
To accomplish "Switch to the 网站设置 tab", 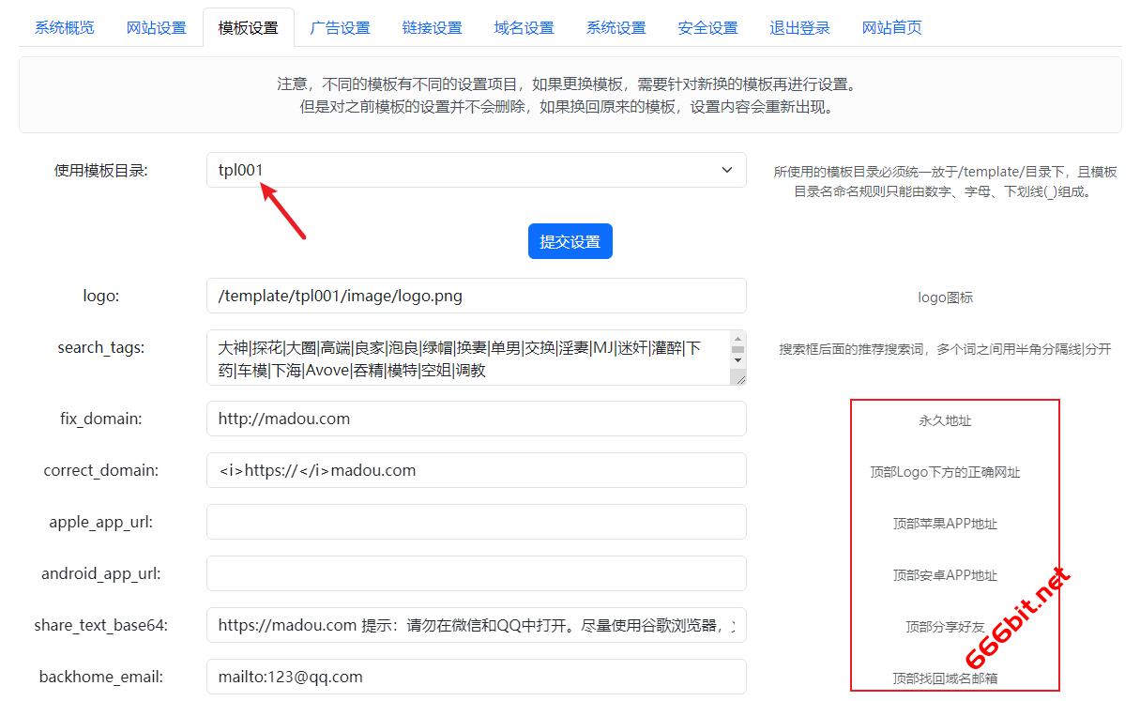I will coord(156,27).
